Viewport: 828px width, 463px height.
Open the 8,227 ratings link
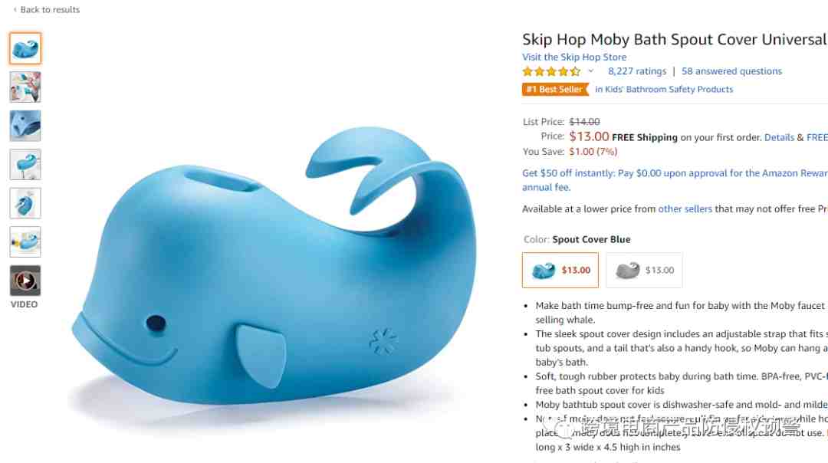coord(637,71)
